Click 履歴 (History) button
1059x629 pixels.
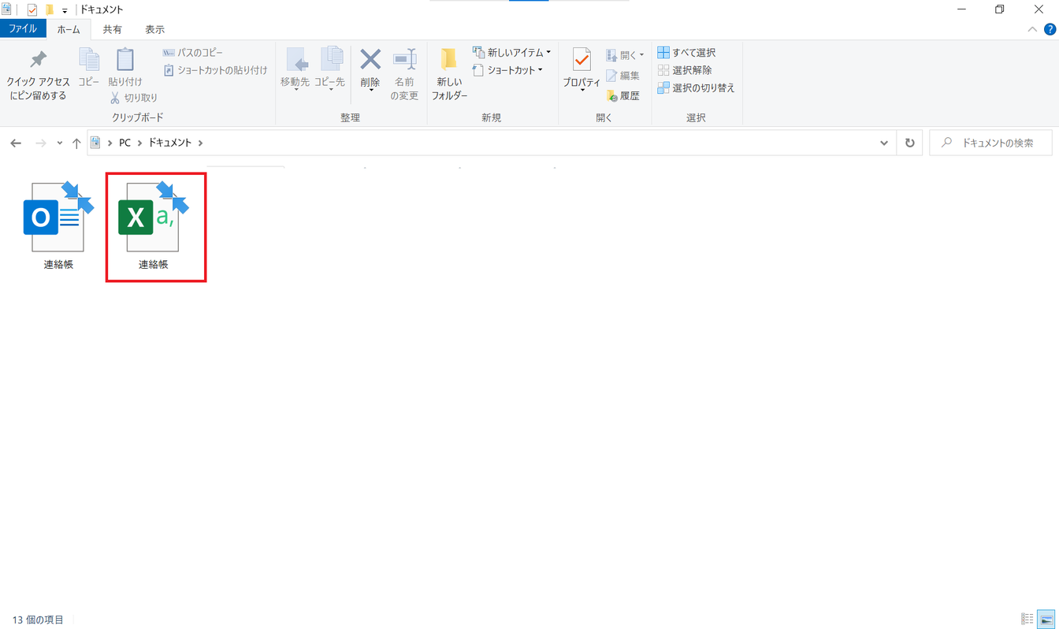622,95
